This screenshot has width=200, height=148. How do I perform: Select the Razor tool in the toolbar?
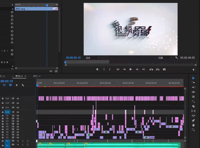tap(194, 106)
